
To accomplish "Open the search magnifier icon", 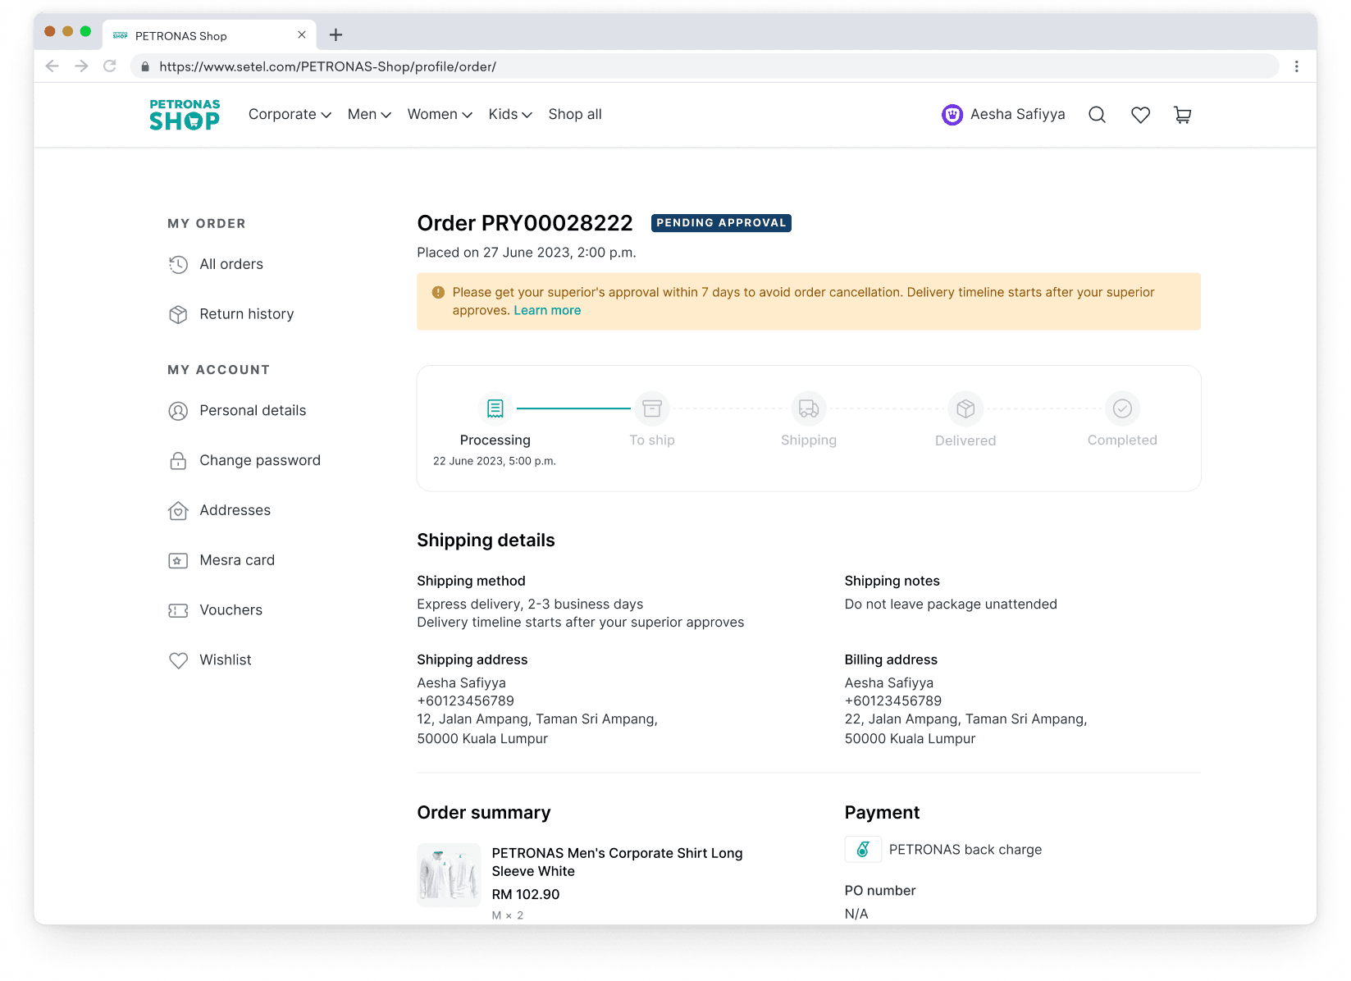I will (1097, 115).
